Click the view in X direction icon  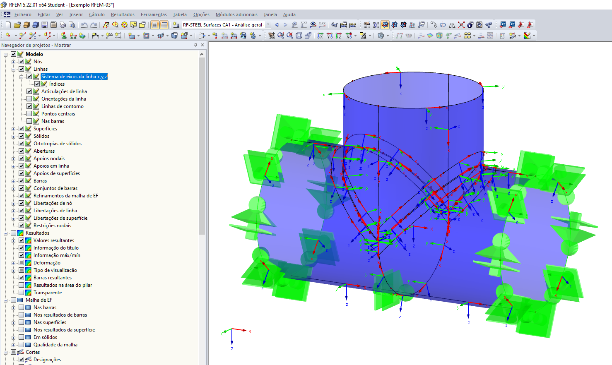320,36
